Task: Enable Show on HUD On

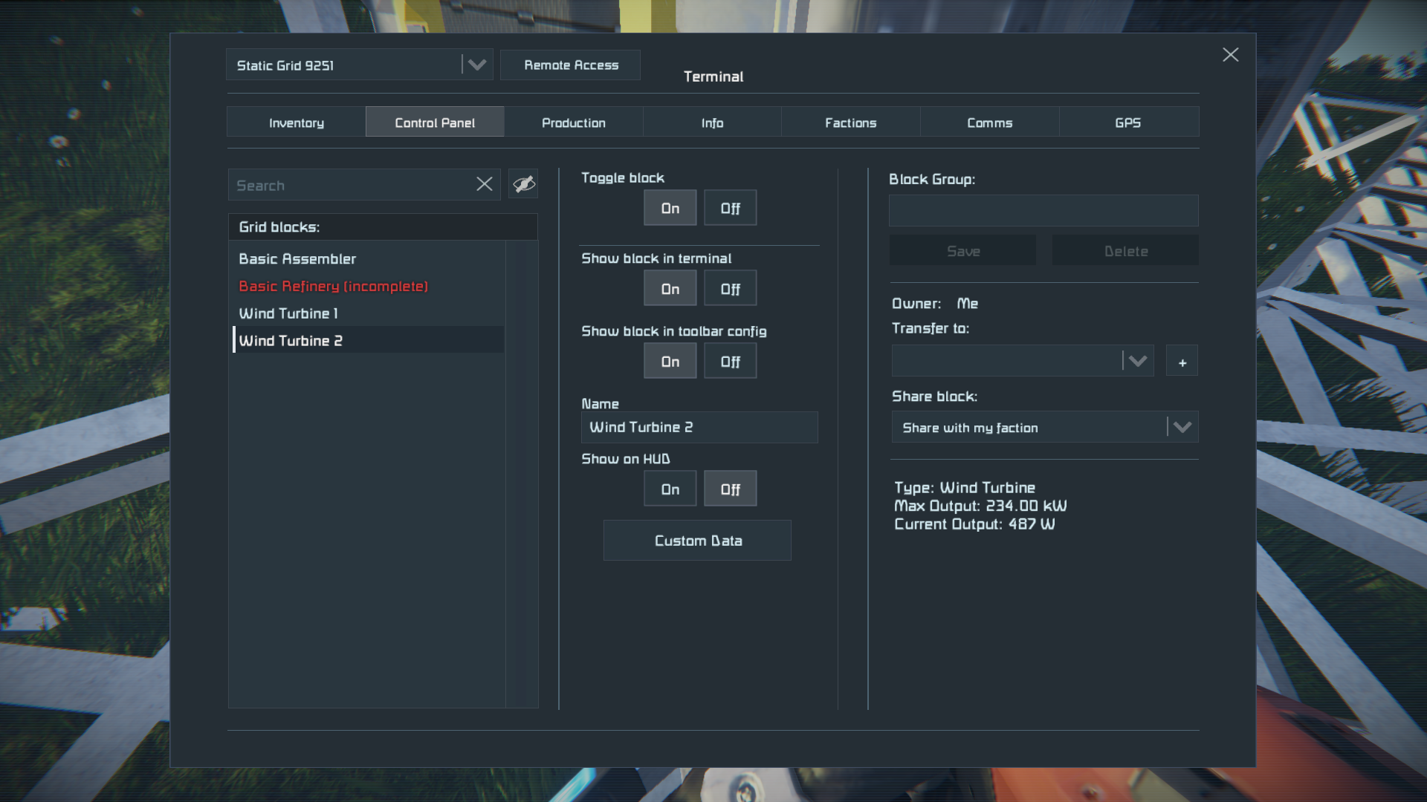Action: [670, 489]
